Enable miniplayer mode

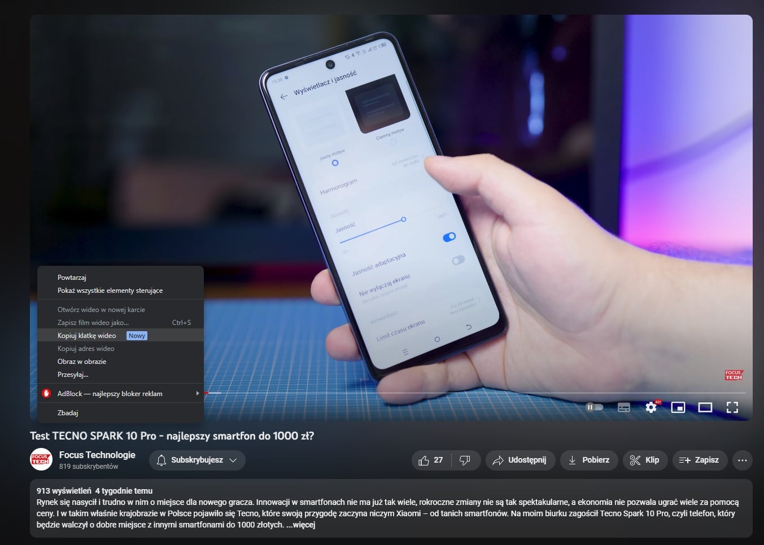[x=678, y=407]
